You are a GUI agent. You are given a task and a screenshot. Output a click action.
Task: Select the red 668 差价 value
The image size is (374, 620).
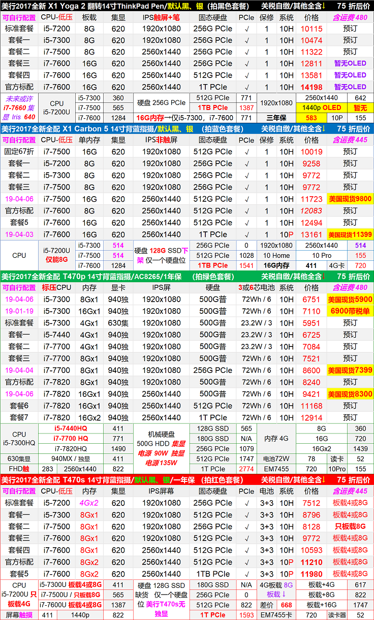286,605
